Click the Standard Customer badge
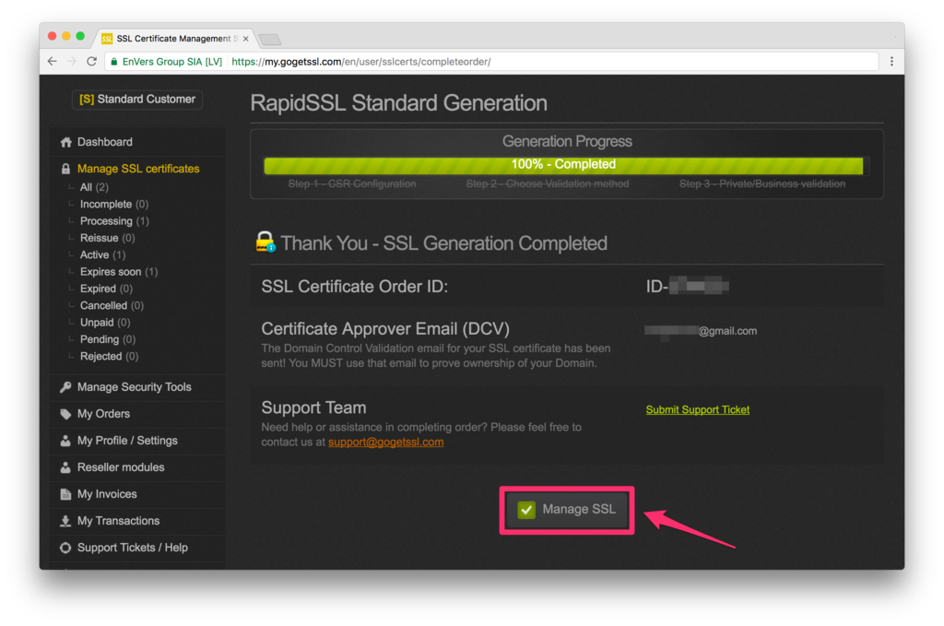Viewport: 944px width, 626px height. click(137, 100)
